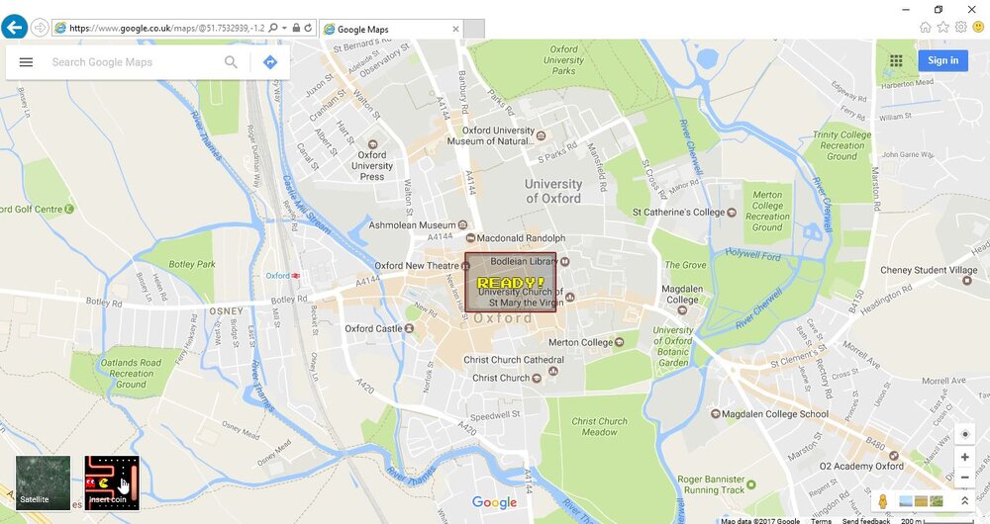The height and width of the screenshot is (524, 990).
Task: Open Directions blue arrow icon
Action: pyautogui.click(x=270, y=62)
